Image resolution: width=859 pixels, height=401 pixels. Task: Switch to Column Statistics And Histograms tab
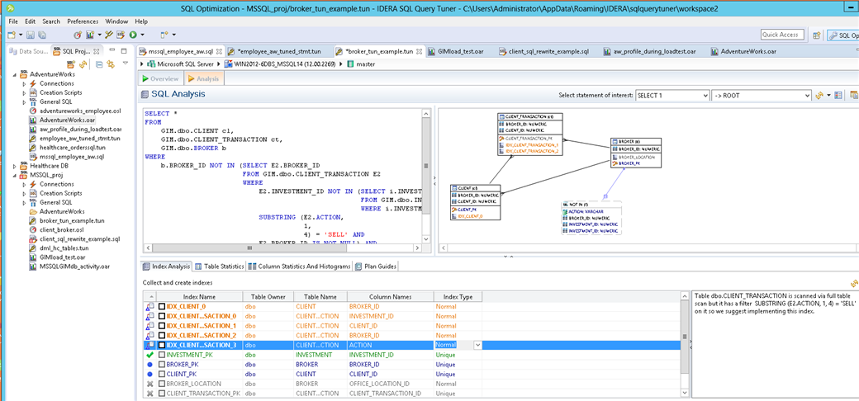click(x=299, y=267)
